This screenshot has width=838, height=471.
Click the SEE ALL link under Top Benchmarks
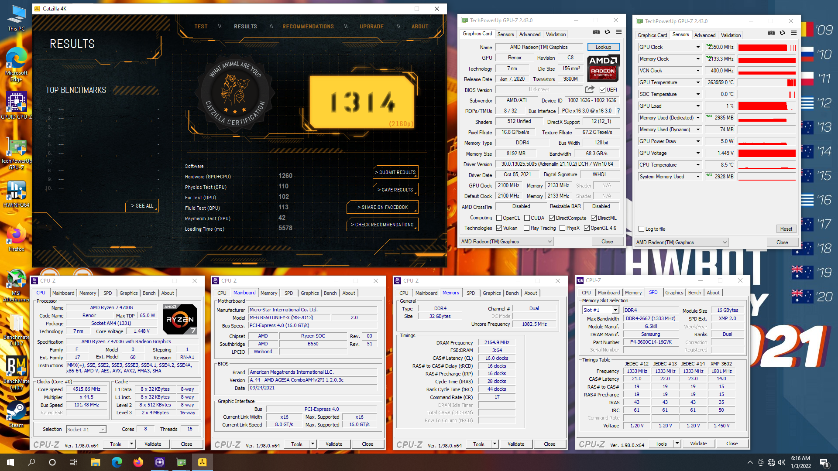click(x=142, y=206)
